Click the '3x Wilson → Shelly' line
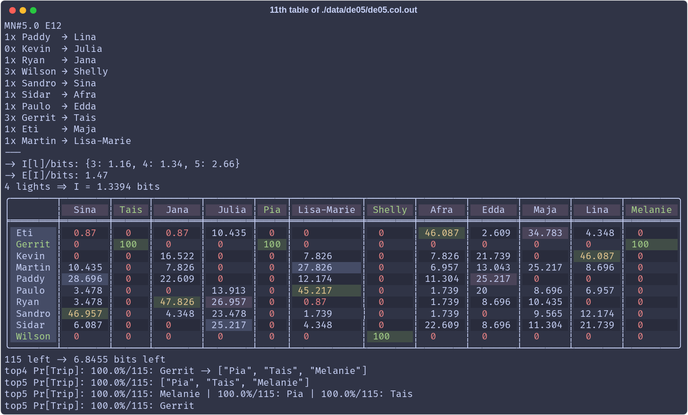This screenshot has width=688, height=415. pos(56,71)
